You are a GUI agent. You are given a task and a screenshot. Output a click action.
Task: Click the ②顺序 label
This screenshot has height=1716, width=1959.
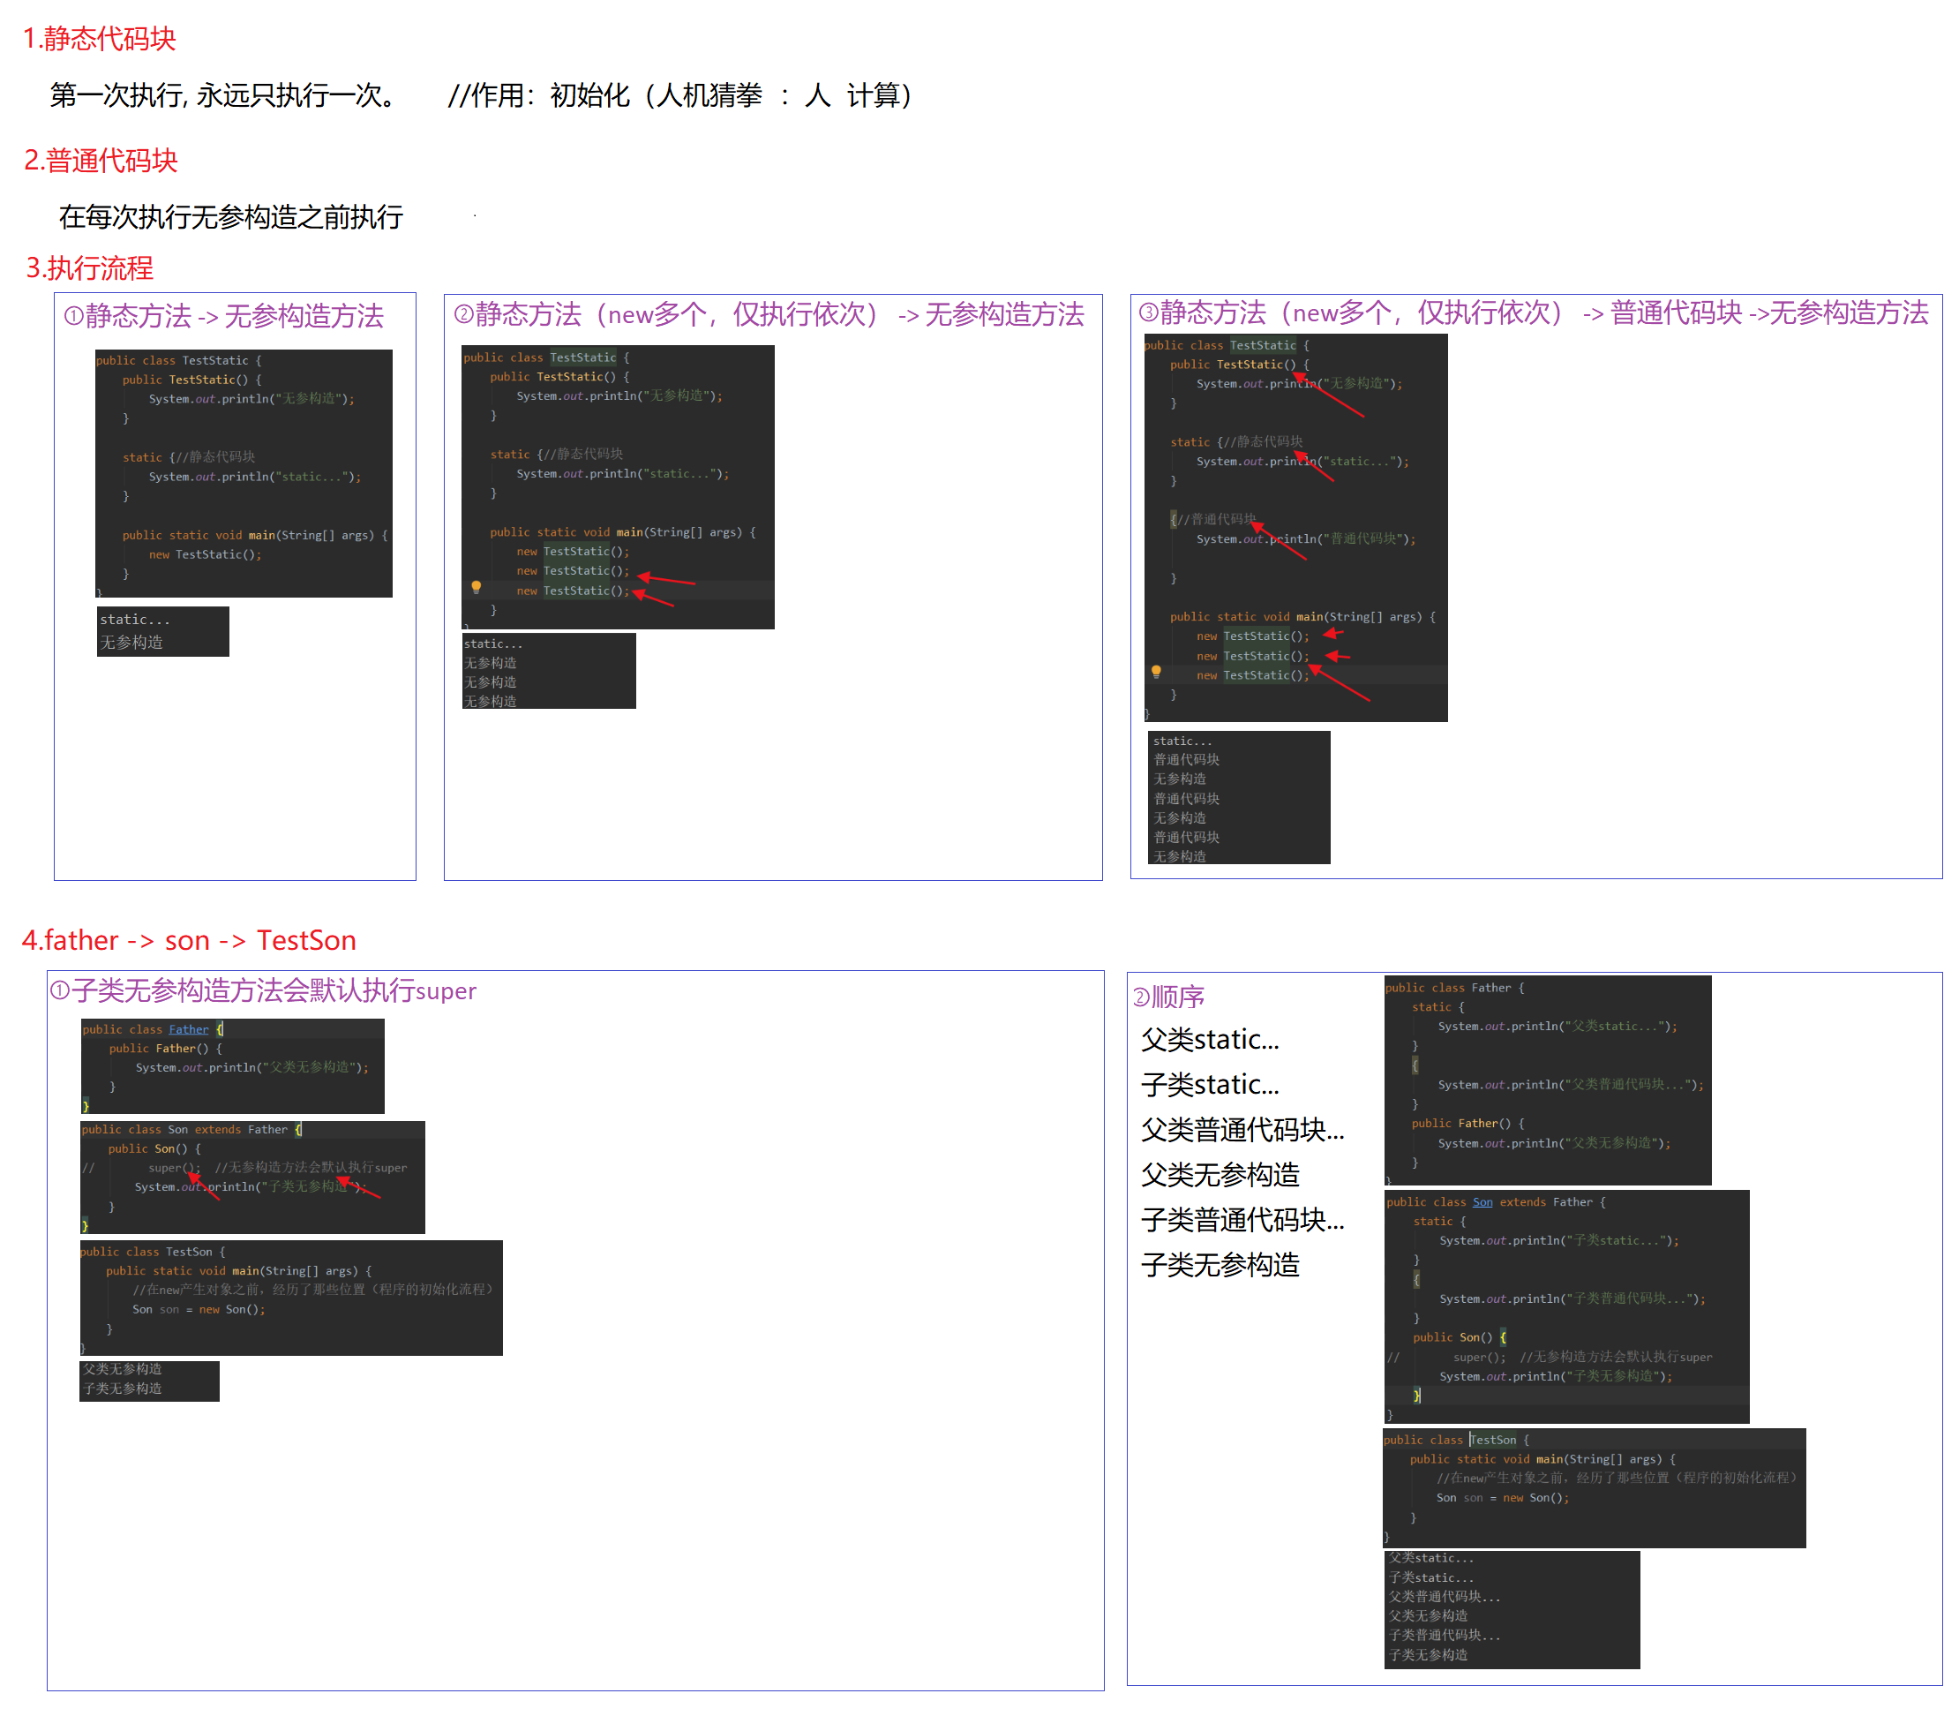tap(1168, 997)
